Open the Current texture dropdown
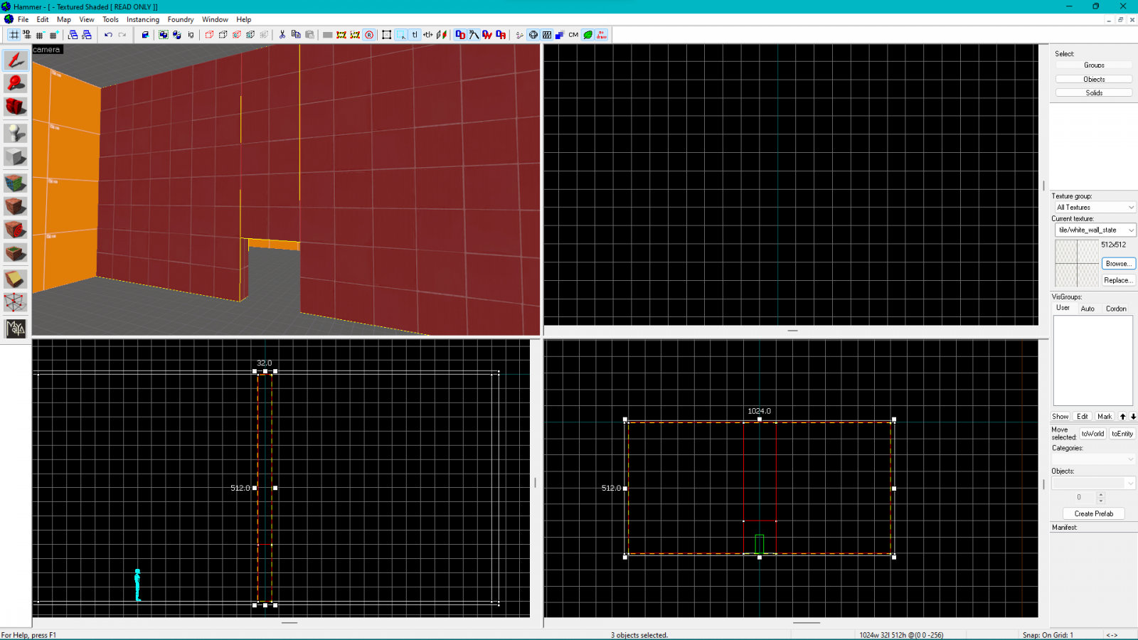This screenshot has height=640, width=1138. click(1095, 230)
